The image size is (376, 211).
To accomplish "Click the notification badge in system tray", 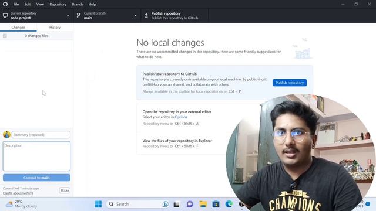I will (368, 204).
